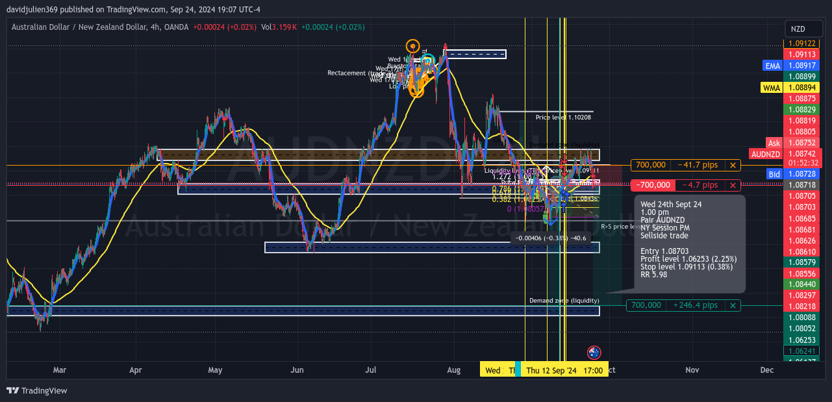This screenshot has width=832, height=402.
Task: Click the Bid price label
Action: (x=774, y=174)
